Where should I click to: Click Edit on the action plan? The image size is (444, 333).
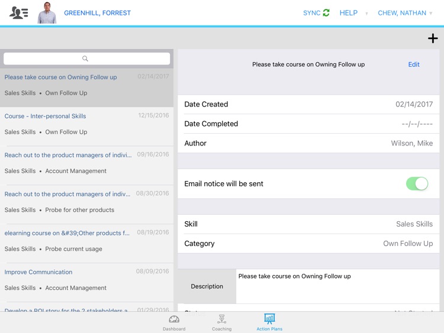(x=414, y=64)
